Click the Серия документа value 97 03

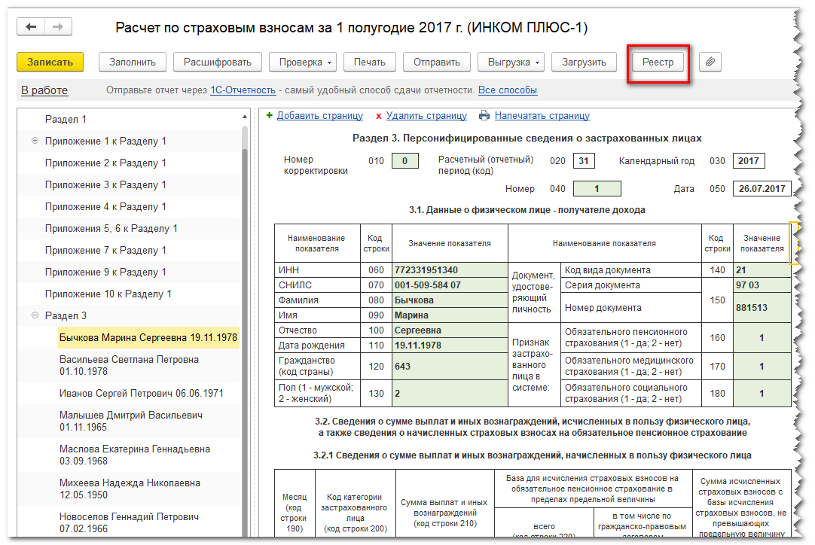762,285
